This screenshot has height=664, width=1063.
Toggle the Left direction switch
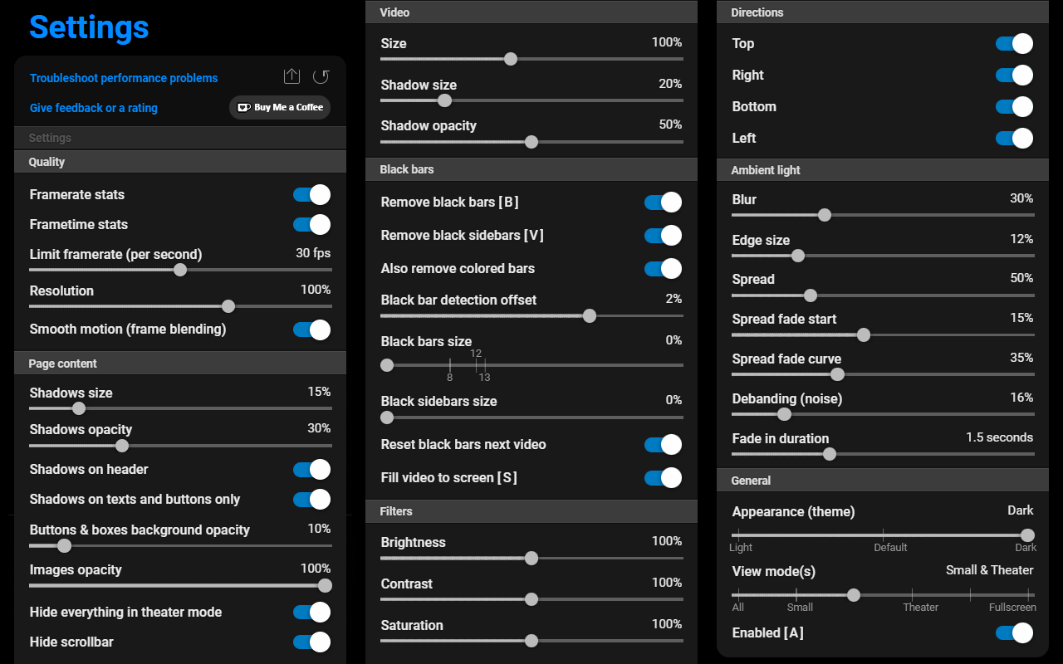coord(1013,138)
